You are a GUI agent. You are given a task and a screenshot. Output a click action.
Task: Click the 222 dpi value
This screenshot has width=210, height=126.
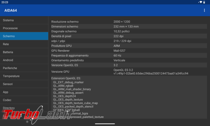tap(118, 36)
